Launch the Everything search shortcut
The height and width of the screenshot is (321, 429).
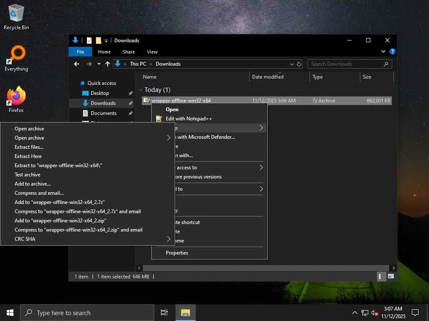16,59
